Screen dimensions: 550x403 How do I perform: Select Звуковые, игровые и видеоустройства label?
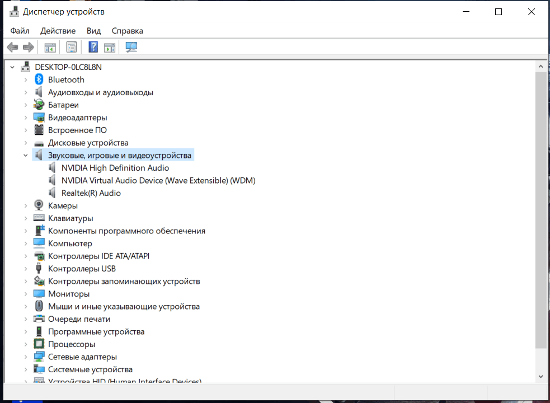[x=120, y=155]
